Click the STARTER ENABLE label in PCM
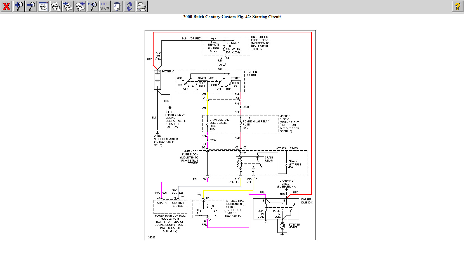 [x=178, y=204]
